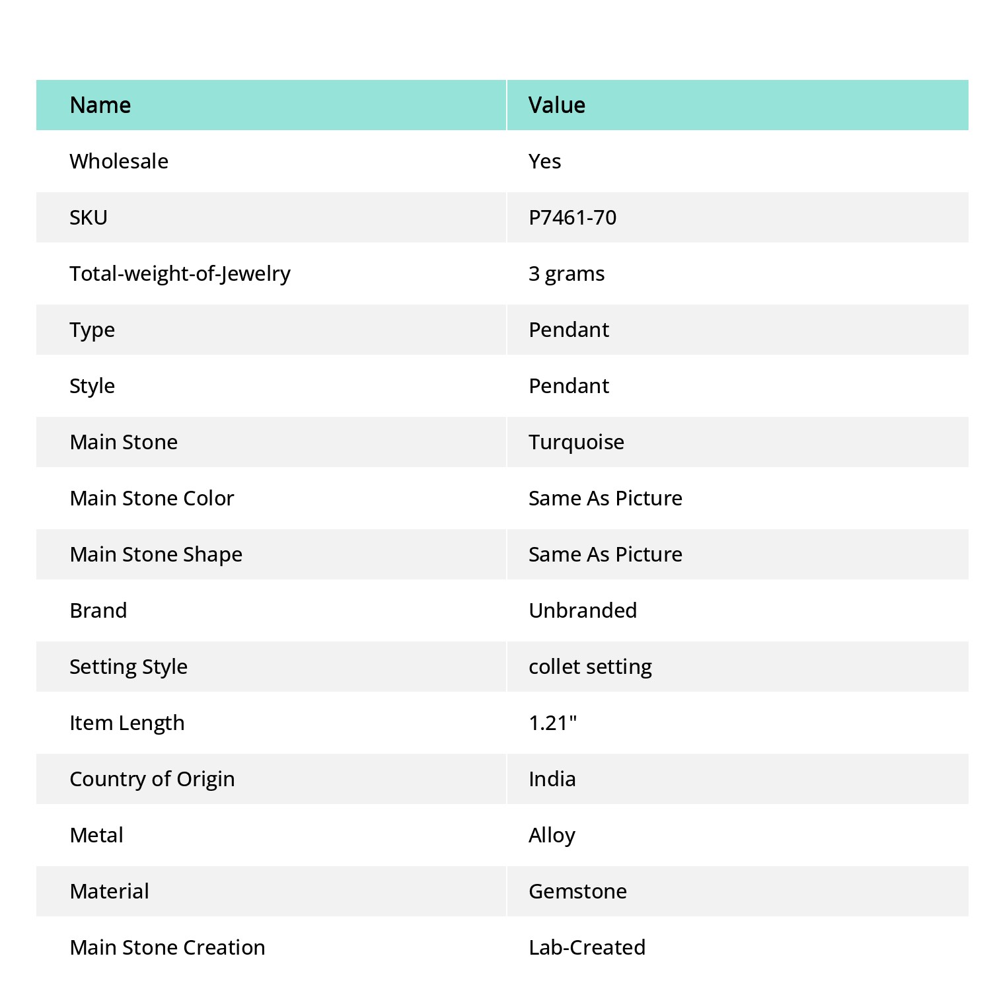Select the Unbranded brand value
Screen dimensions: 991x991
pyautogui.click(x=583, y=610)
